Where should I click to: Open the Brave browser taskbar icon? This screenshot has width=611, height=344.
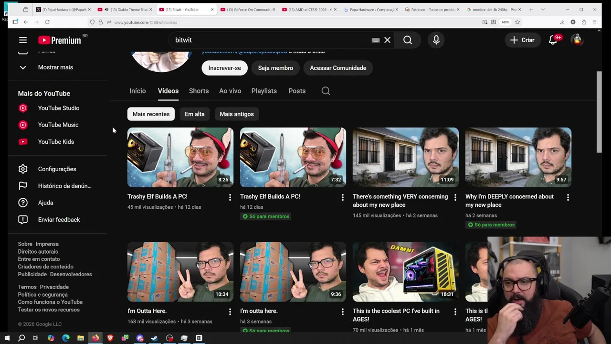(x=110, y=338)
